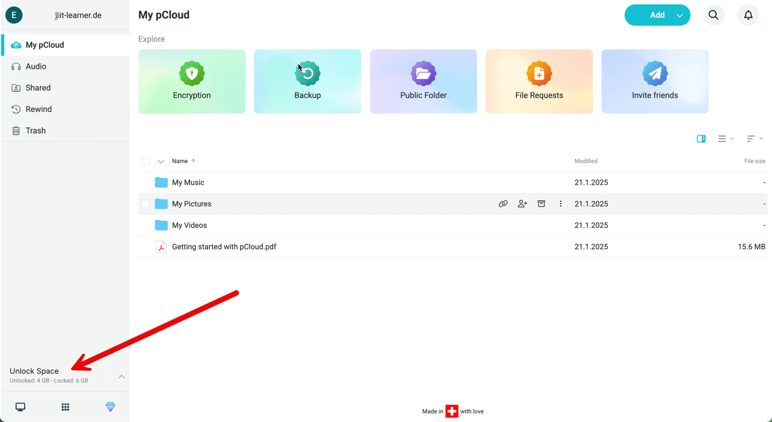772x422 pixels.
Task: Tick the select-all checkbox in header
Action: 146,161
